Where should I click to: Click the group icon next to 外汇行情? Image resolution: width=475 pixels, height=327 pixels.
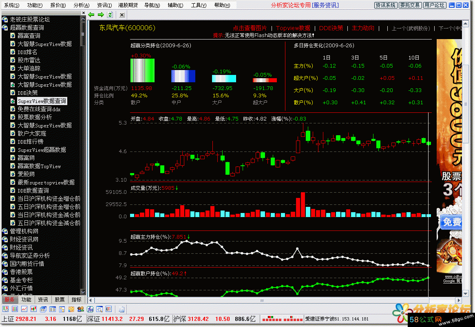[5, 288]
